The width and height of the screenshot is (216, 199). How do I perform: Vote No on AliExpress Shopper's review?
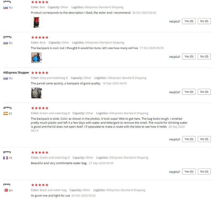[x=204, y=92]
